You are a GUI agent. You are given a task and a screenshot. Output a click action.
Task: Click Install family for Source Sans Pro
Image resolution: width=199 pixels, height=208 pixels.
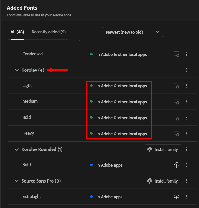coord(163,181)
